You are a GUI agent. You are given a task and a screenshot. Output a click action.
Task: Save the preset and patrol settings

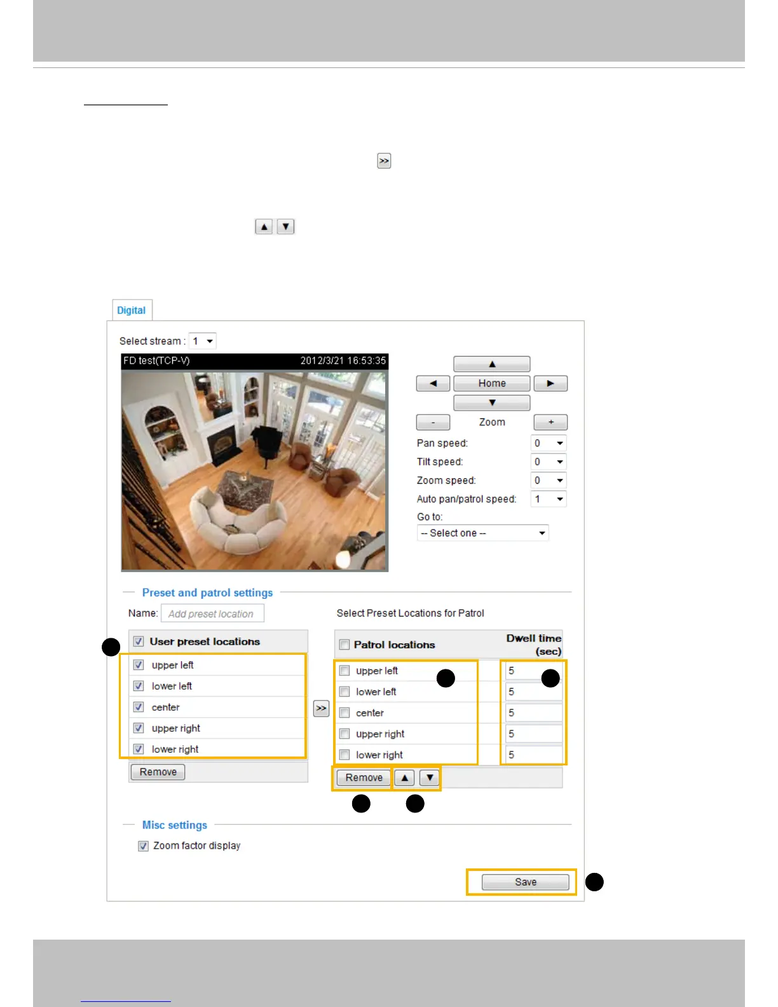[525, 882]
